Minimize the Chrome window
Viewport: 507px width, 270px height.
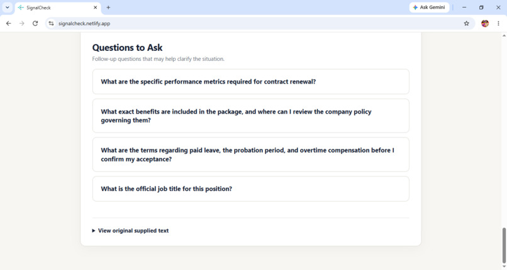pyautogui.click(x=464, y=8)
